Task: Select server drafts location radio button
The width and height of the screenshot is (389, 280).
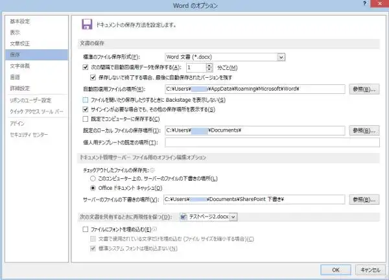Action: pyautogui.click(x=93, y=179)
